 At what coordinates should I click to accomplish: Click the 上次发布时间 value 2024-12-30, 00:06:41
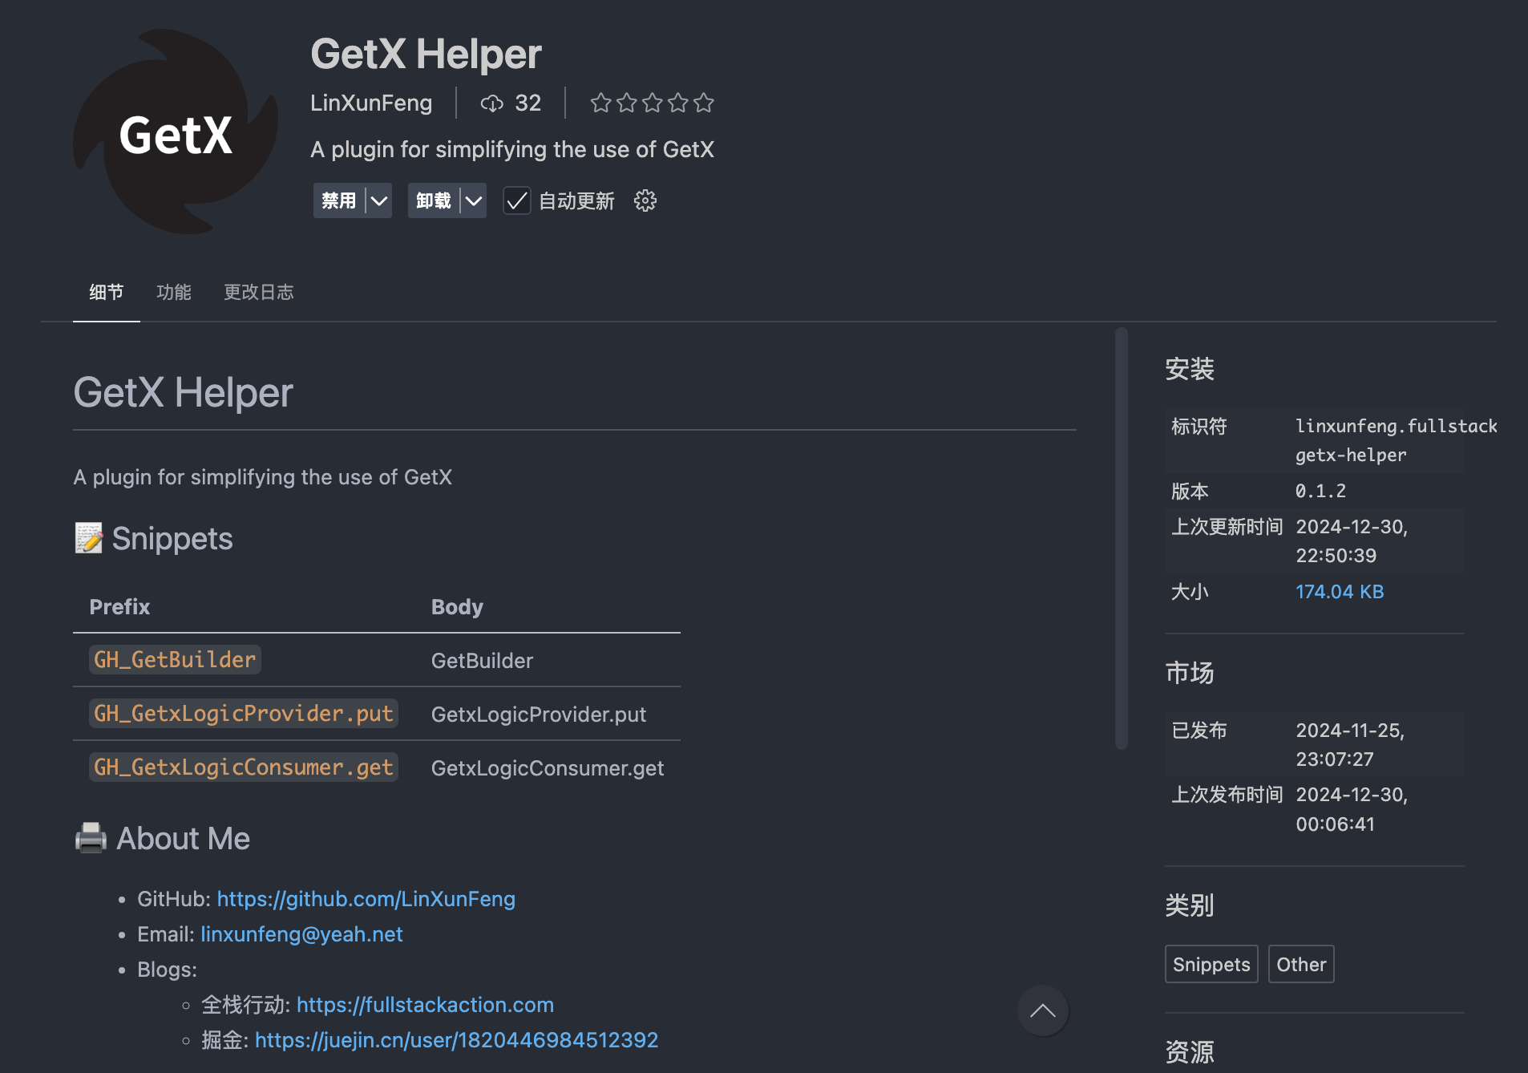pos(1352,809)
